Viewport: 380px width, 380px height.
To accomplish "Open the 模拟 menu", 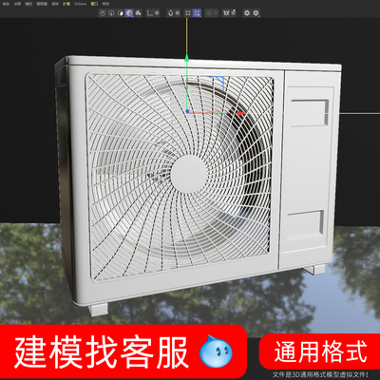I will click(x=28, y=4).
